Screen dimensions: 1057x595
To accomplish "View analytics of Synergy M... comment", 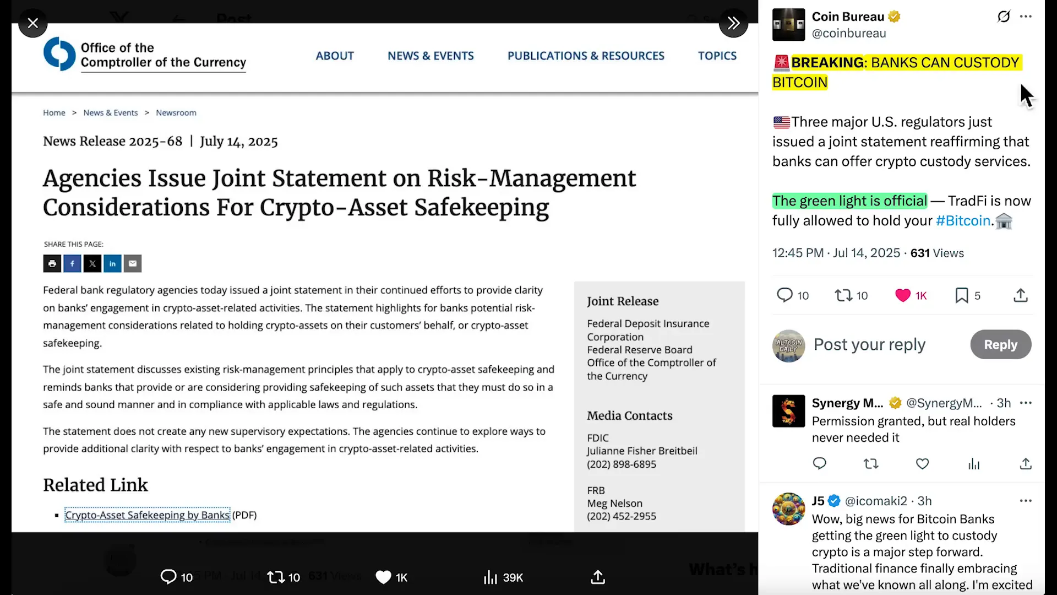I will click(974, 464).
